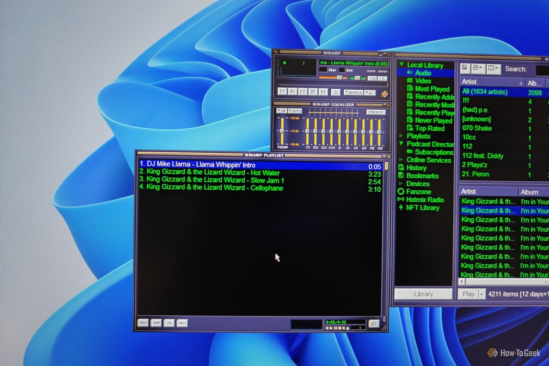Open the playlist SEL menu

pyautogui.click(x=169, y=323)
